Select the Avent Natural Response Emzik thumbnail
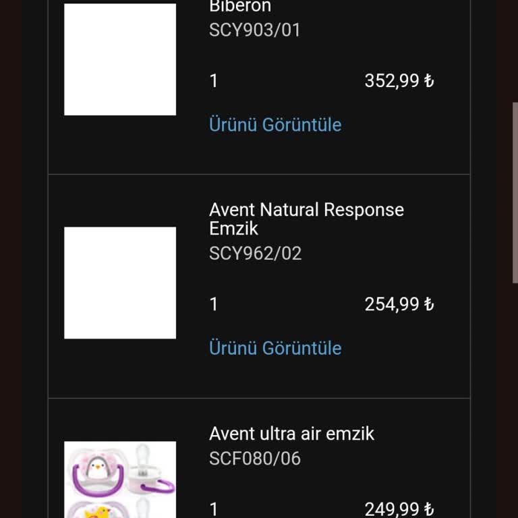518x518 pixels. 120,283
